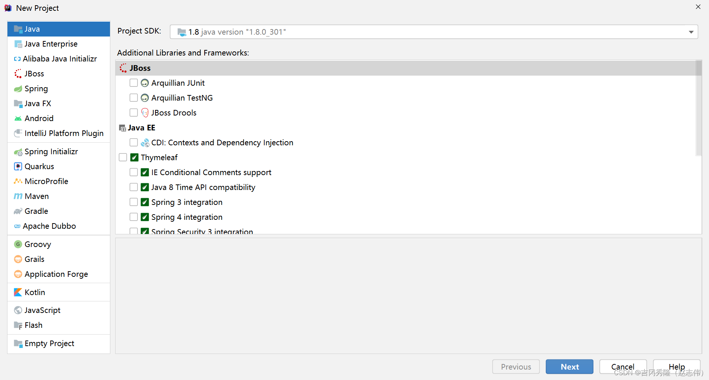Enable the Arquillian JUnit checkbox
Image resolution: width=709 pixels, height=380 pixels.
click(x=134, y=83)
